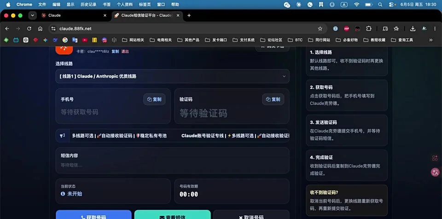This screenshot has width=442, height=219.
Task: Open the 网站相关 bookmark folder
Action: coord(133,40)
